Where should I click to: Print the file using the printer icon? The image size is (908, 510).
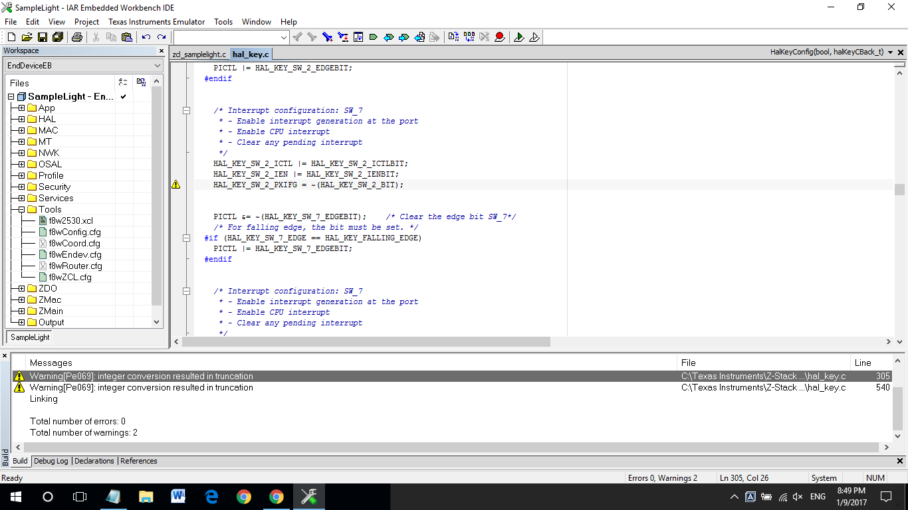77,37
